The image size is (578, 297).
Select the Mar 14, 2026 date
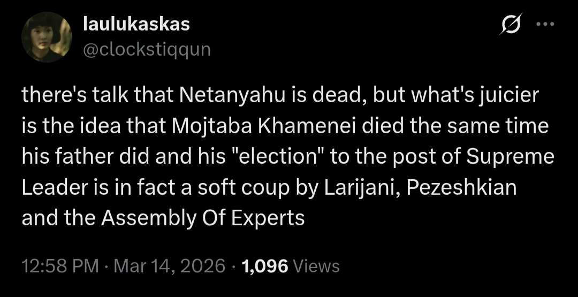[169, 266]
